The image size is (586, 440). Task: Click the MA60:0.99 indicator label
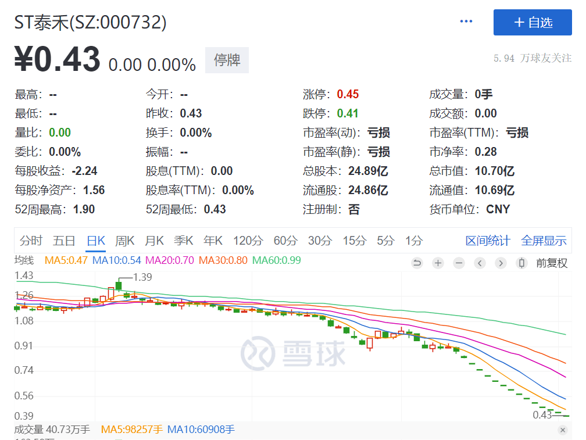point(277,260)
